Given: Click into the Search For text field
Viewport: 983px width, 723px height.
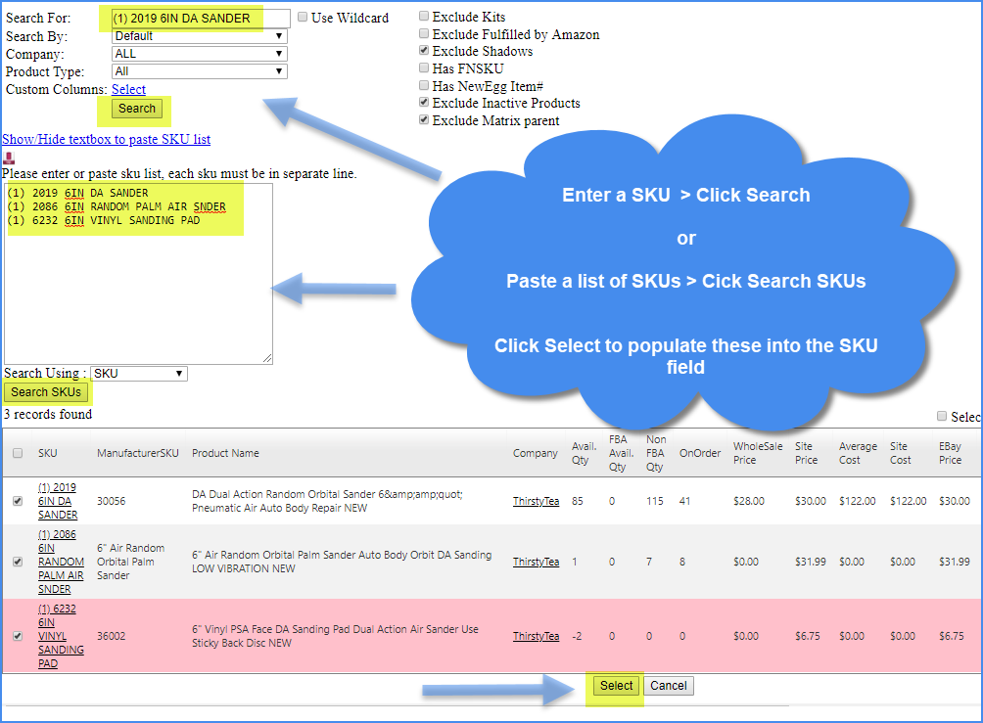Looking at the screenshot, I should click(199, 19).
